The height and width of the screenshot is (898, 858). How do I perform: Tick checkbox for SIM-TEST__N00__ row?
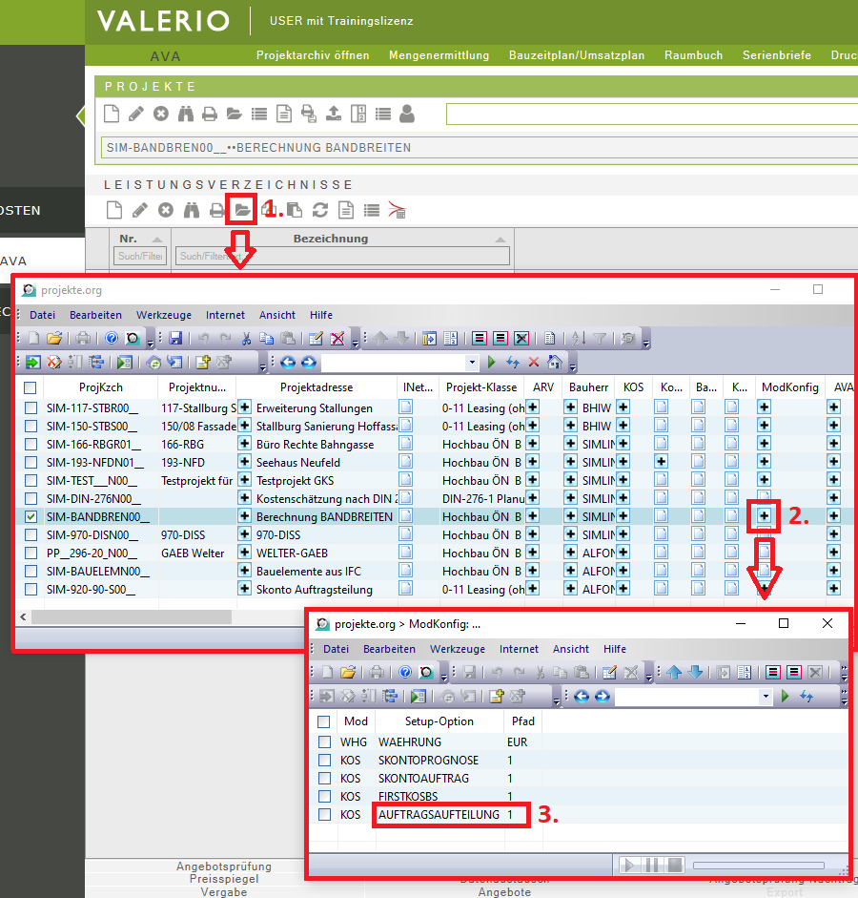pos(31,480)
